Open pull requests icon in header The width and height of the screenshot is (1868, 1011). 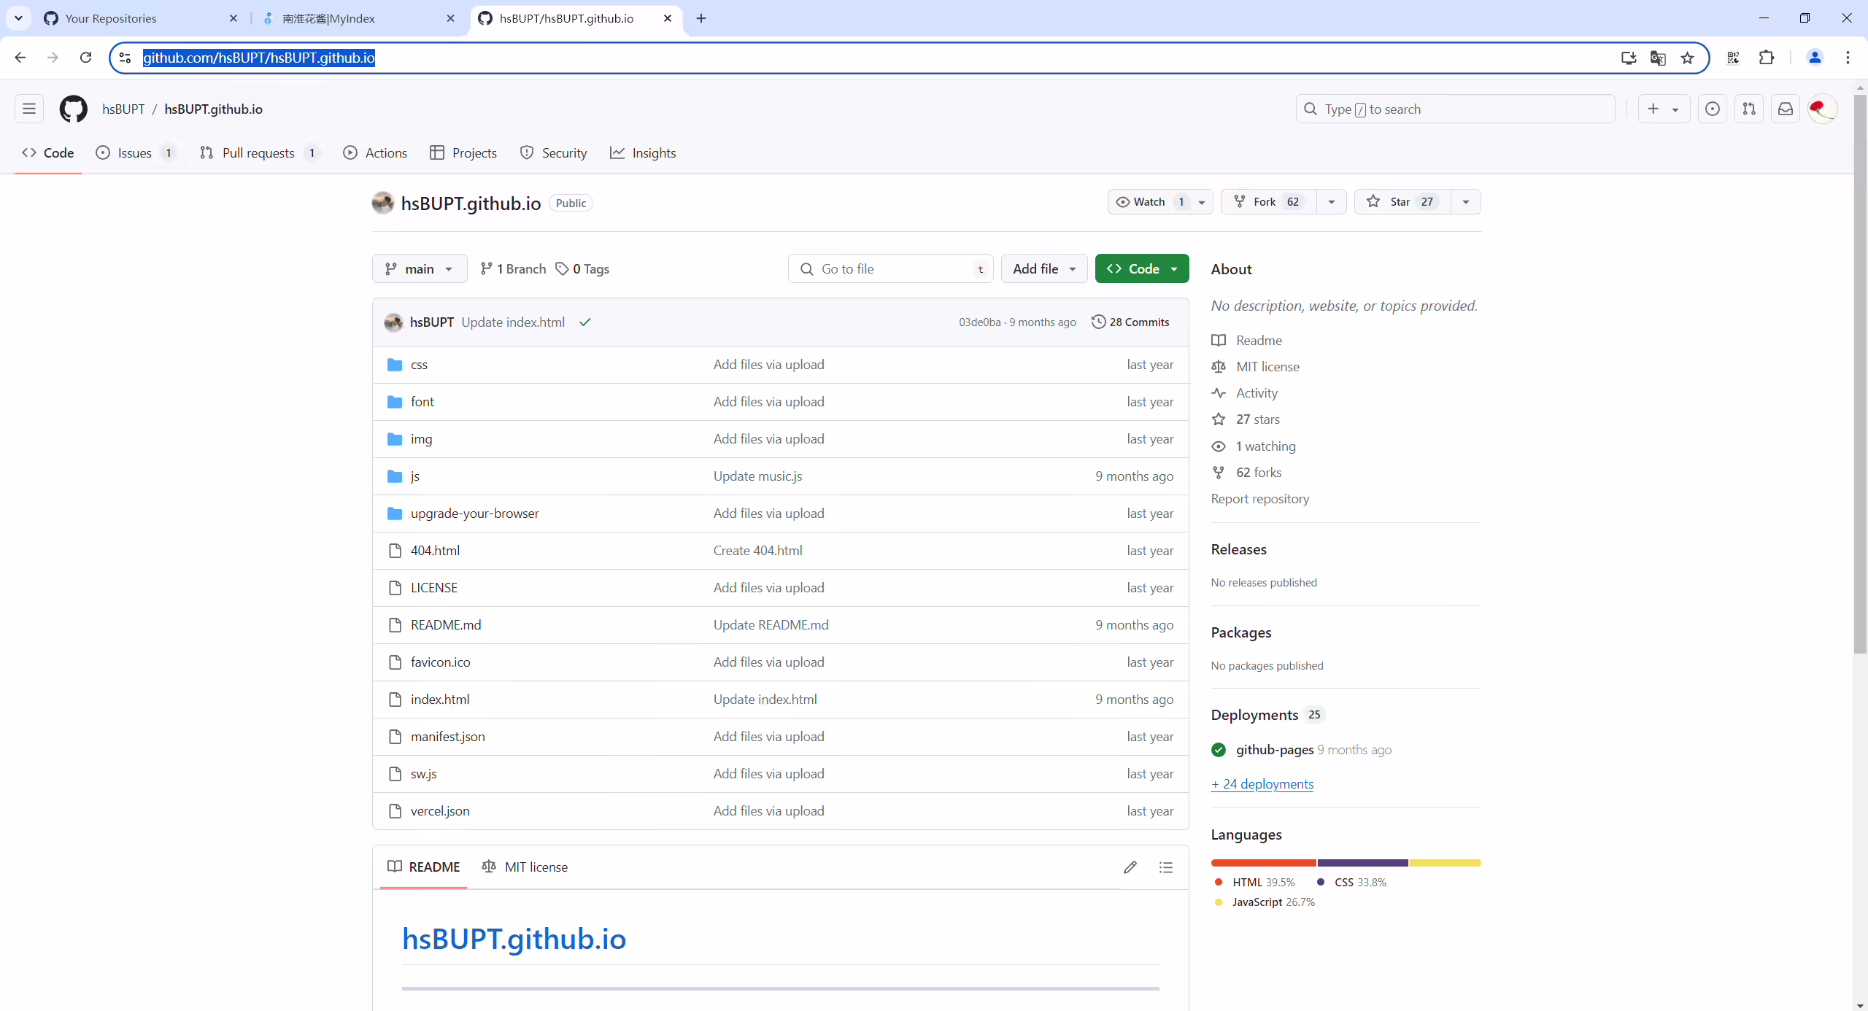pos(1749,109)
